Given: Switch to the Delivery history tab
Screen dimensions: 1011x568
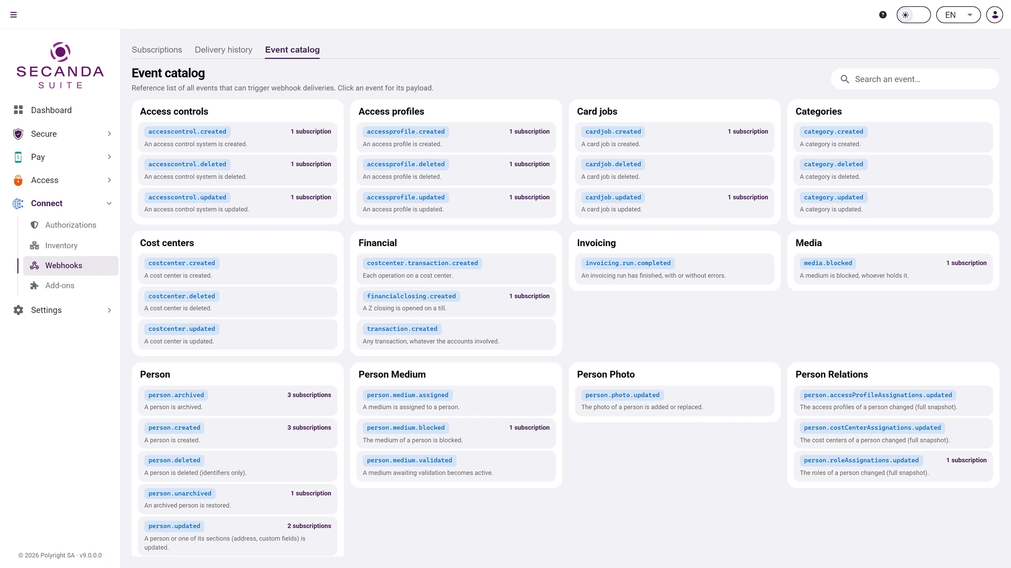Looking at the screenshot, I should click(223, 49).
